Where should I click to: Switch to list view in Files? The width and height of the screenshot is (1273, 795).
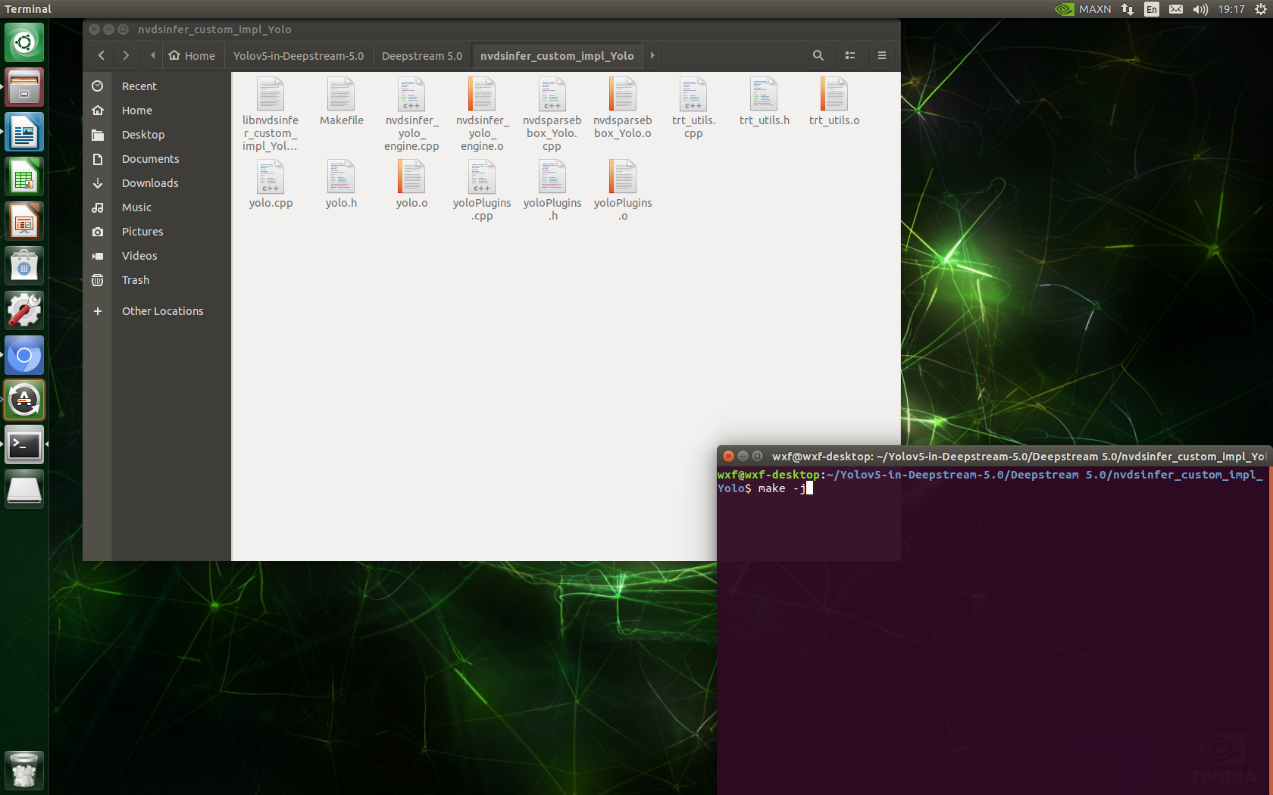click(849, 55)
